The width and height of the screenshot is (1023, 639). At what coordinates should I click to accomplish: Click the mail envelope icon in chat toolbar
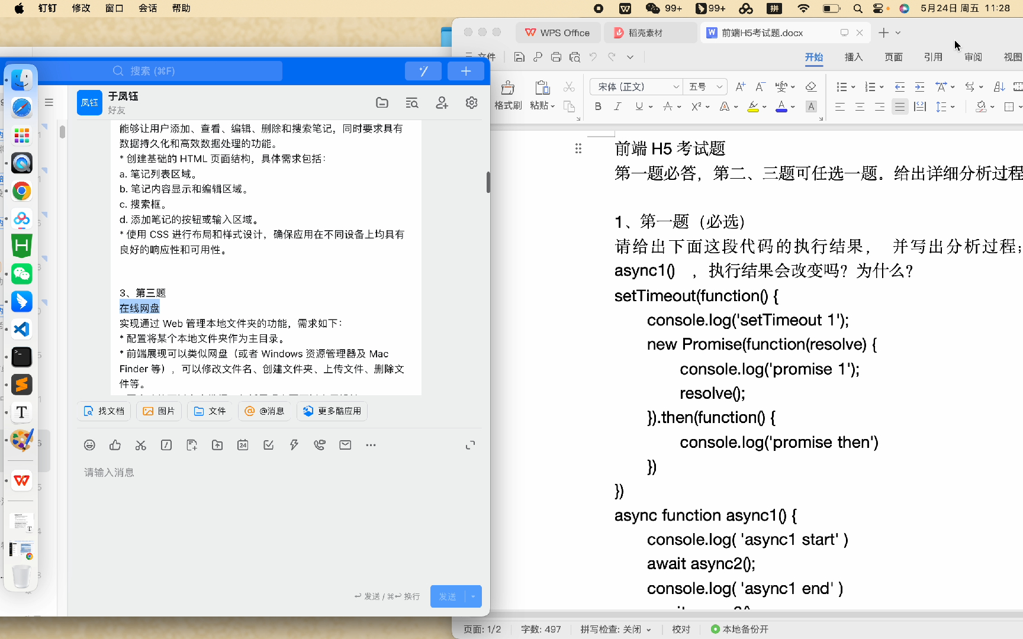point(345,445)
